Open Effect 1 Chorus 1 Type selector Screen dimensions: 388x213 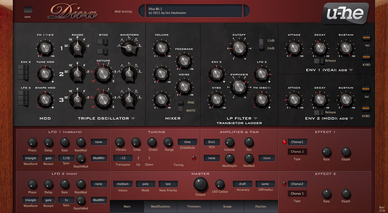pos(297,152)
